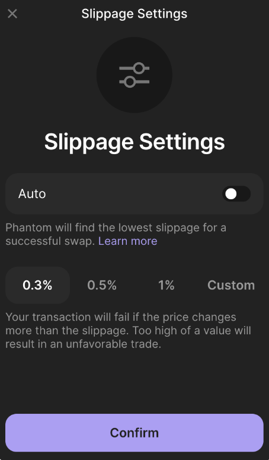Click the large Slippage Settings heading

point(134,142)
